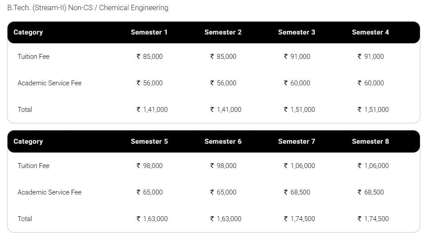Click Semester 8 academic service fee ₹ 68,500
The width and height of the screenshot is (423, 233).
[371, 192]
